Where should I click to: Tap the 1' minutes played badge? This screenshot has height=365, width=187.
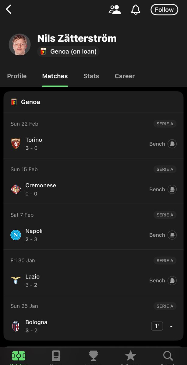(x=157, y=326)
